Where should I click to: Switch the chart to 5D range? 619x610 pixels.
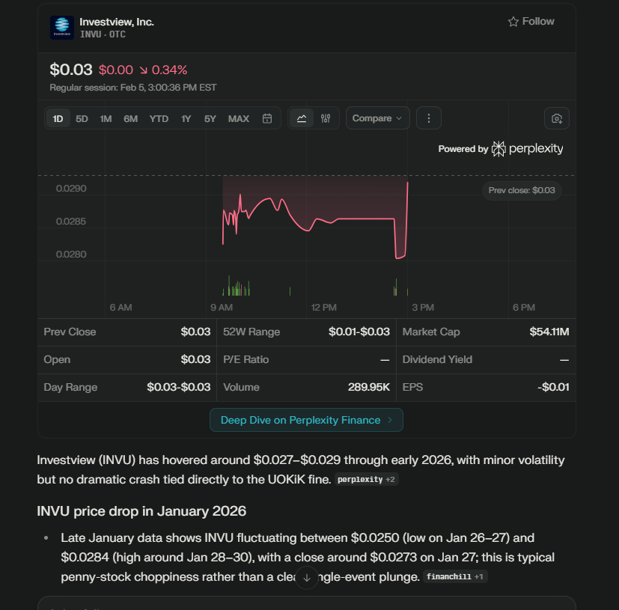82,118
